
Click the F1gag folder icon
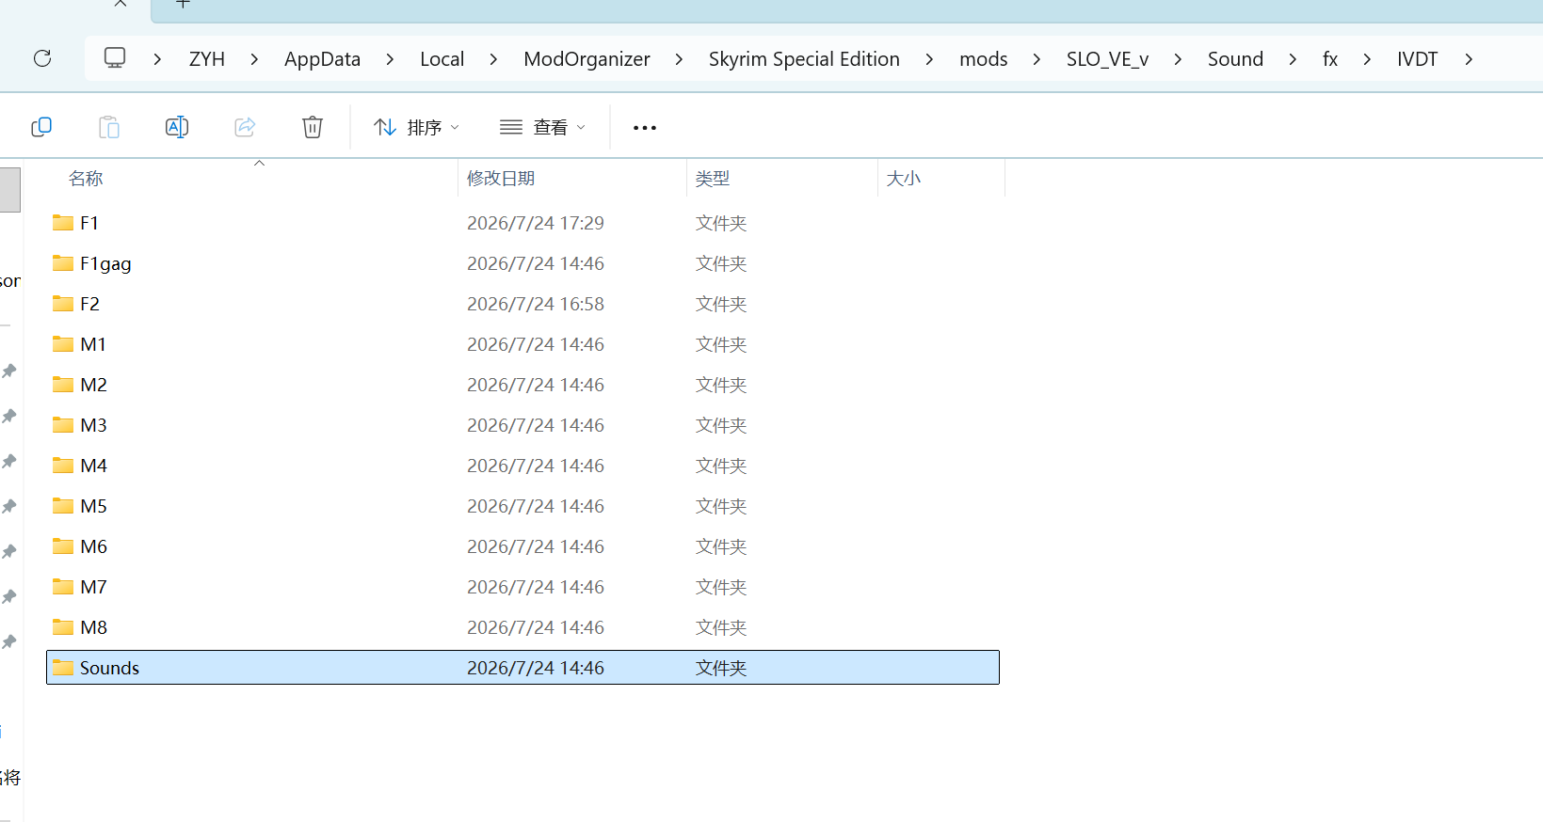click(63, 263)
